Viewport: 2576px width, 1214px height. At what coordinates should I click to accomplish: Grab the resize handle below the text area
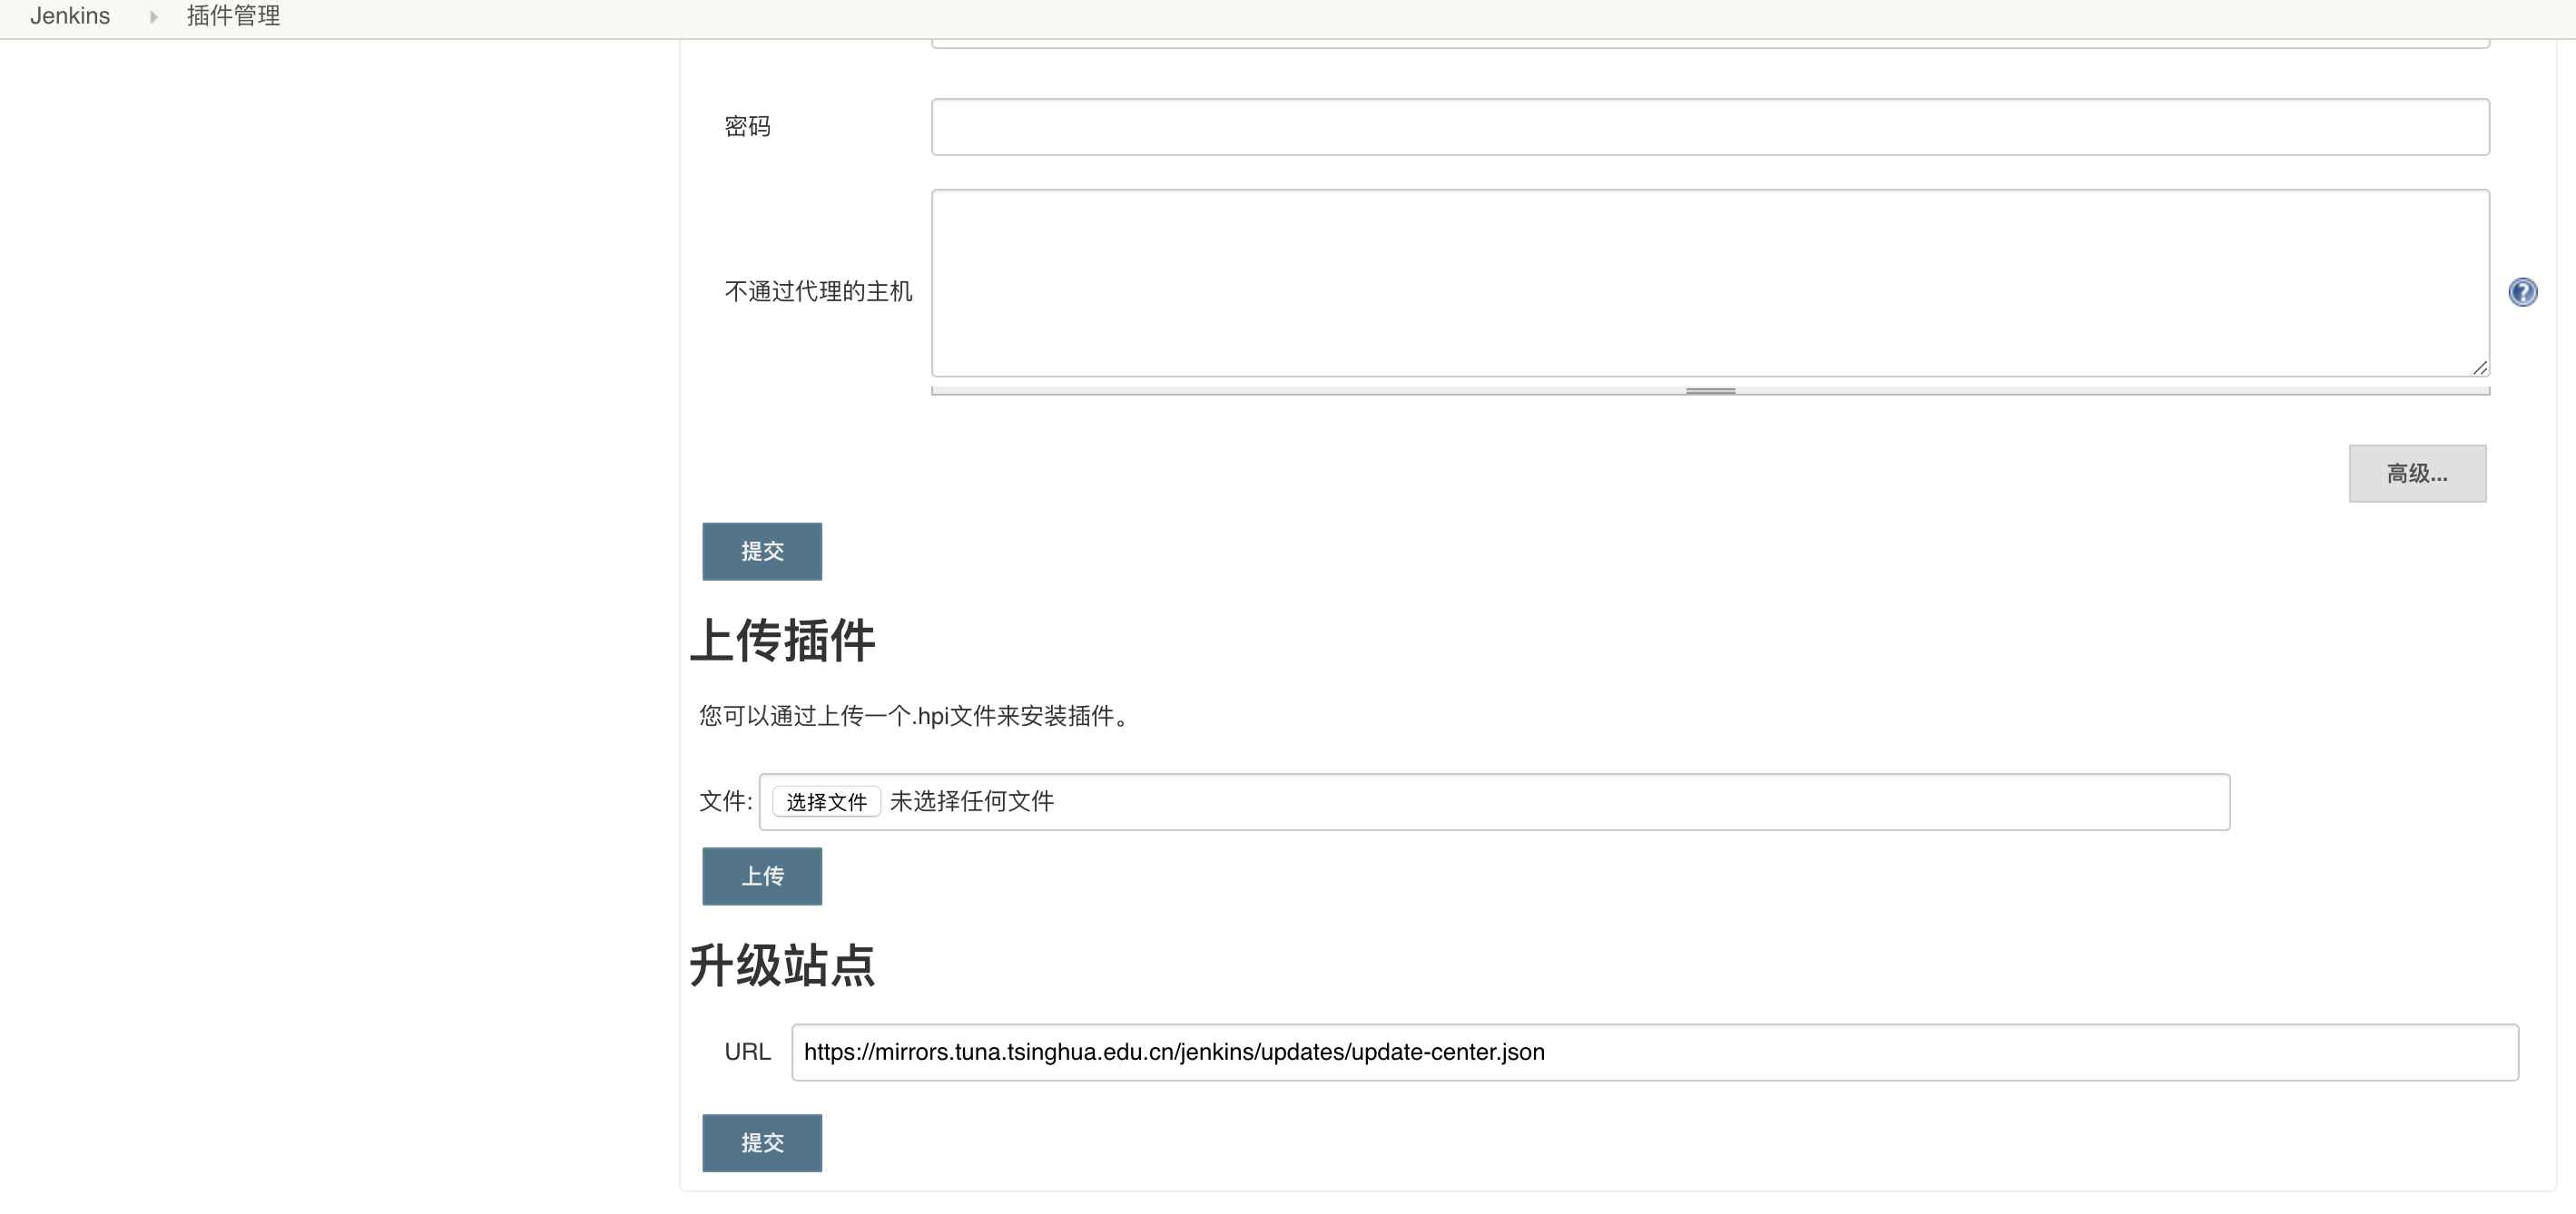(x=1710, y=391)
